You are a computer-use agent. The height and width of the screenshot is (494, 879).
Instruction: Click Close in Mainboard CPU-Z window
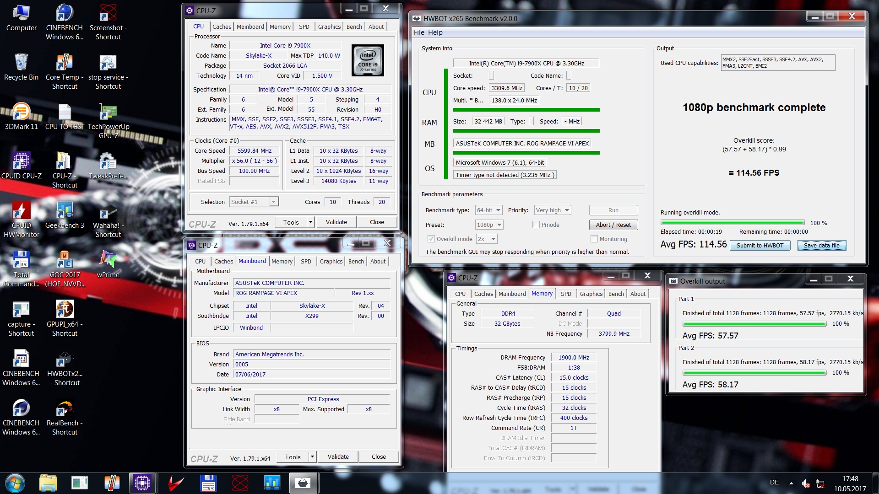pos(379,456)
